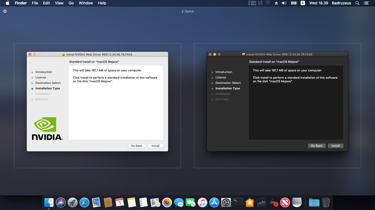Open the volume speaker menu
The height and width of the screenshot is (210, 375).
[284, 3]
